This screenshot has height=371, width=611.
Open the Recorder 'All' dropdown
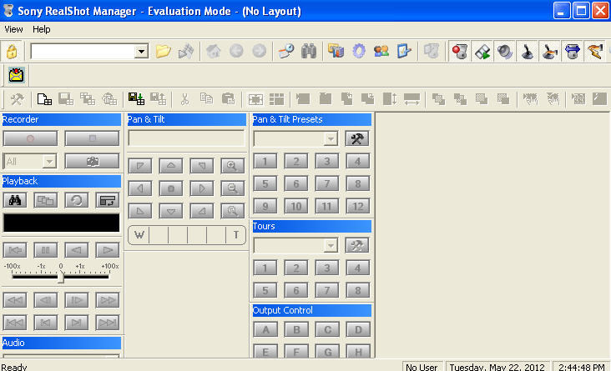click(49, 161)
